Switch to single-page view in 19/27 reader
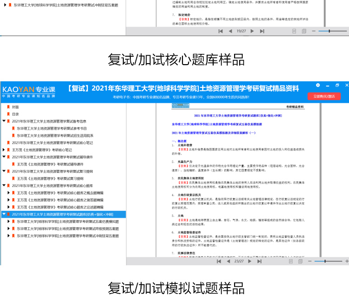 point(294,31)
